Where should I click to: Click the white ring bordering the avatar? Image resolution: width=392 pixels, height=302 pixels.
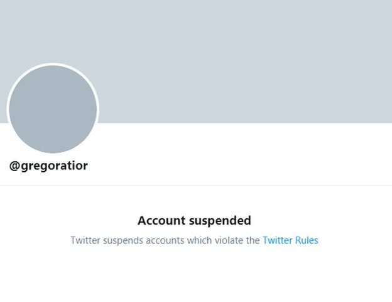tap(53, 65)
